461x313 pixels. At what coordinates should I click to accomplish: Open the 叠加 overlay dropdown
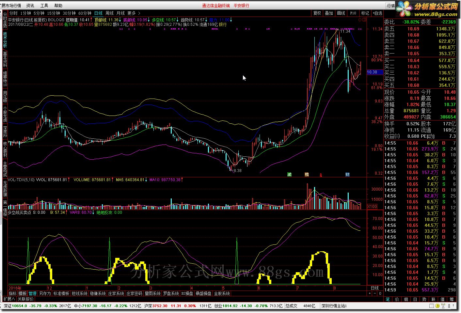(329, 13)
